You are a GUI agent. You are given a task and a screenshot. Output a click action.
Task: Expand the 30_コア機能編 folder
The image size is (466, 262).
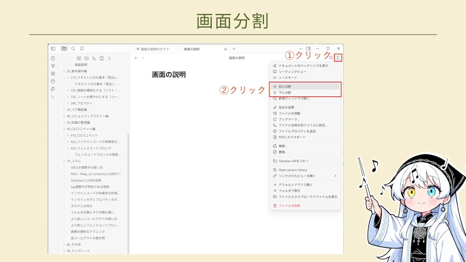click(64, 110)
